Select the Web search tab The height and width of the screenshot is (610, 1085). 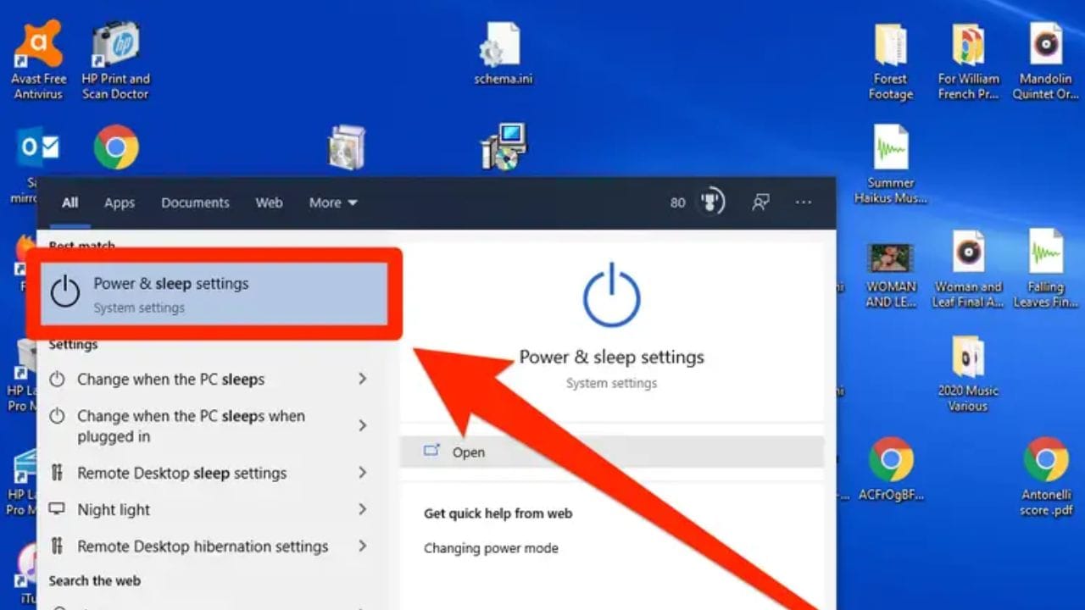(x=269, y=202)
